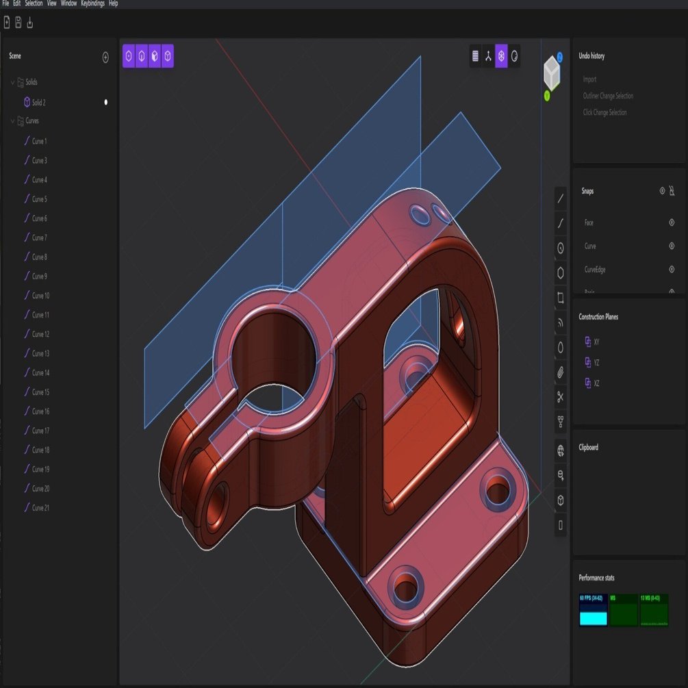Image resolution: width=688 pixels, height=688 pixels.
Task: Collapse the Solids tree group
Action: pyautogui.click(x=13, y=82)
